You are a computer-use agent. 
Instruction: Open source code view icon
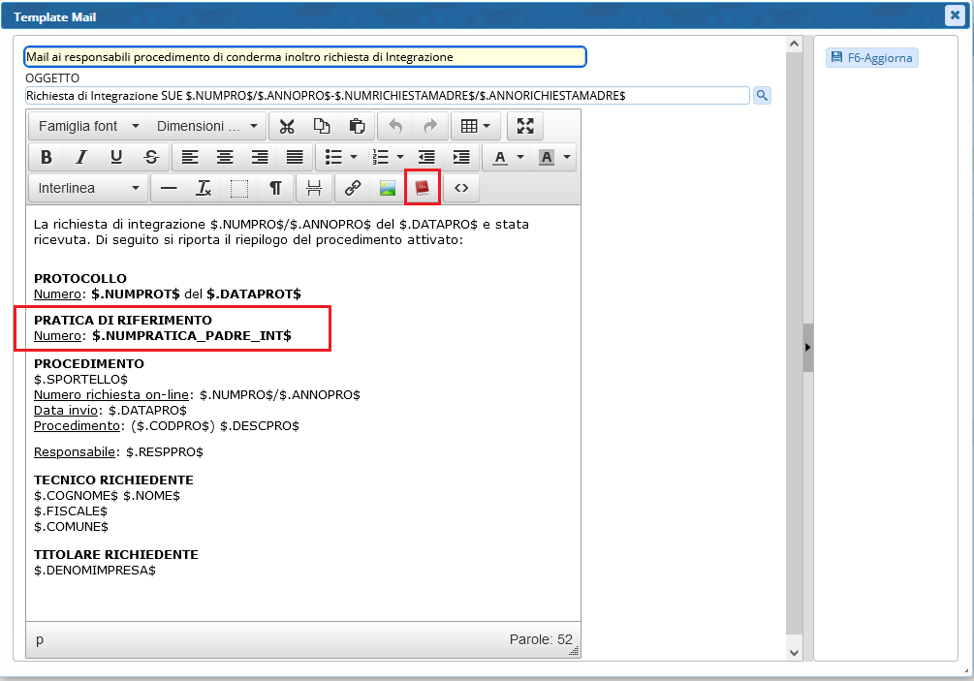(461, 188)
